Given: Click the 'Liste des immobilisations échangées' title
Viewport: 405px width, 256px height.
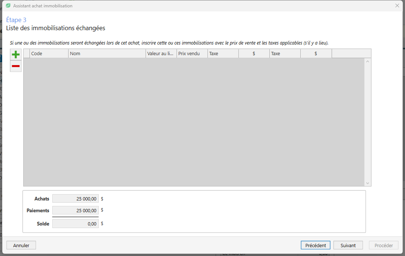Looking at the screenshot, I should click(x=56, y=28).
